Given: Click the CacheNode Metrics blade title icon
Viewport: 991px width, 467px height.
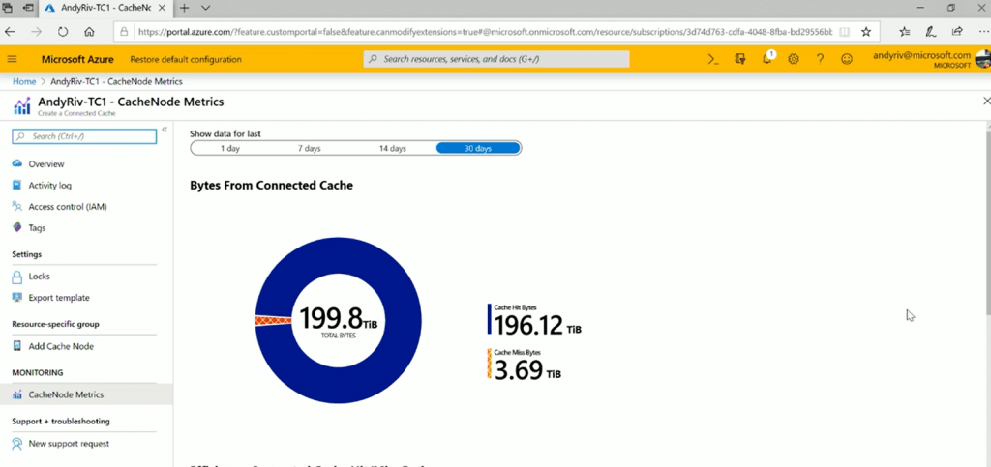Looking at the screenshot, I should point(21,106).
